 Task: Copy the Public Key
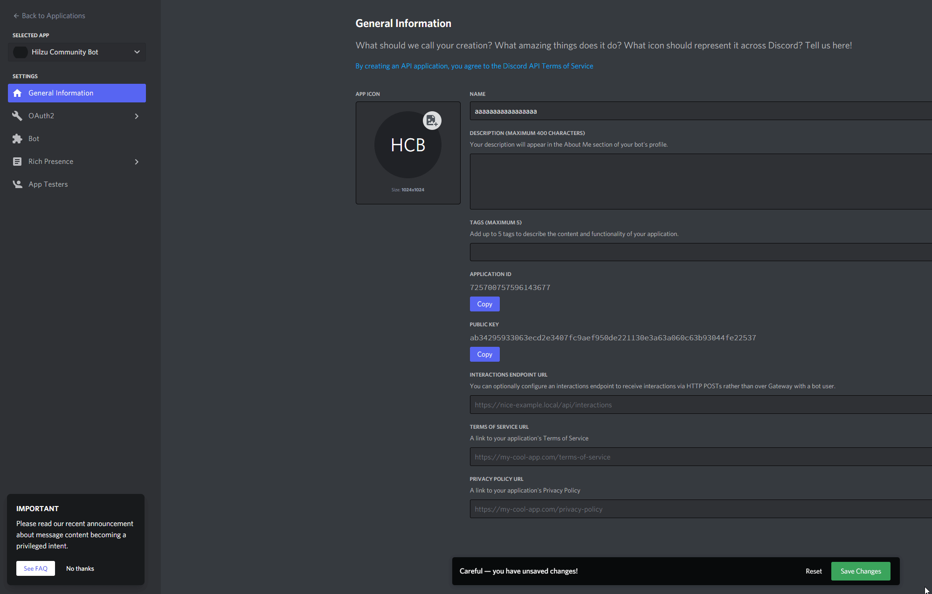click(484, 354)
